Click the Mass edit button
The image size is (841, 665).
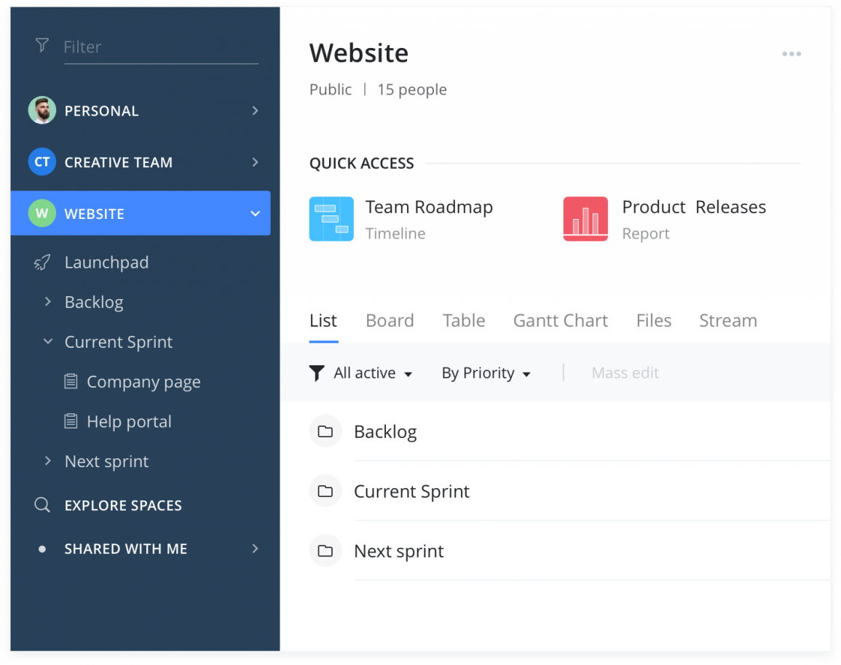pyautogui.click(x=625, y=373)
